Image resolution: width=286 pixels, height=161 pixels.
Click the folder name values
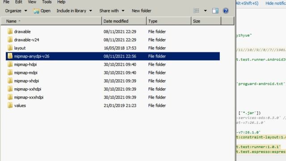point(20,106)
